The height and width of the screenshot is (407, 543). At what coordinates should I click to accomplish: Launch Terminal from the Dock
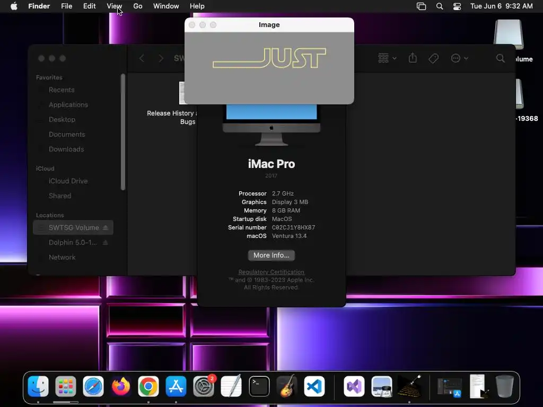pyautogui.click(x=259, y=386)
